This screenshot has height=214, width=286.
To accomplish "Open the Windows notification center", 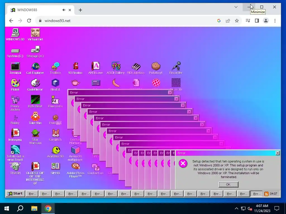I will coord(277,208).
